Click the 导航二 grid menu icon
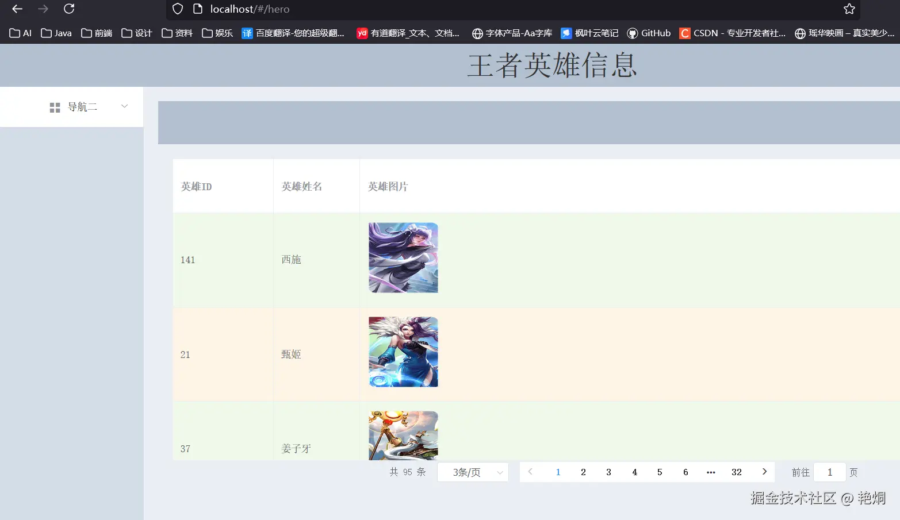900x520 pixels. pyautogui.click(x=55, y=107)
